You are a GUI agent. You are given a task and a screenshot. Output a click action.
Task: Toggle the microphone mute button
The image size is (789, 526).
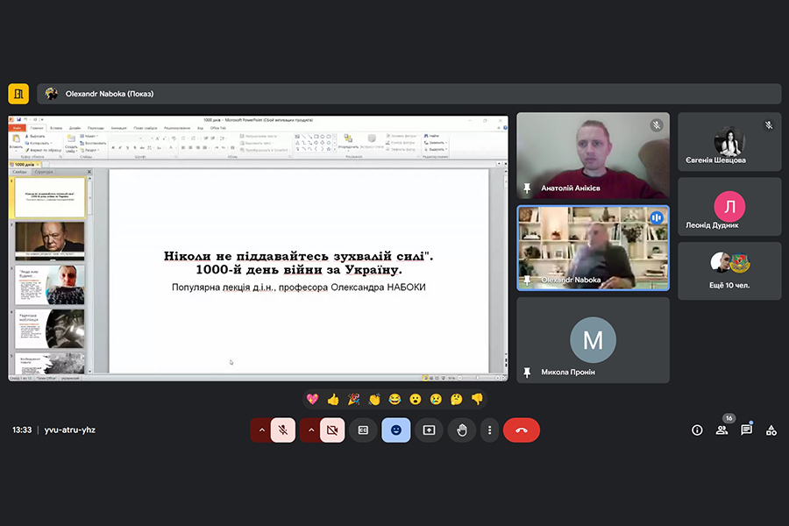283,430
